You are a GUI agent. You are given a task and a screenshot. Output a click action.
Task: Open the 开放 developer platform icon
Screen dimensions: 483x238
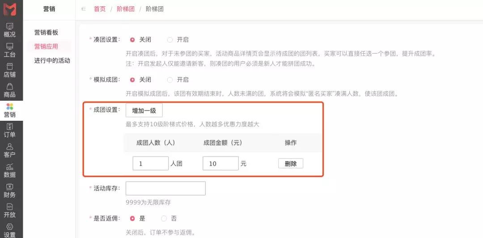[x=9, y=207]
